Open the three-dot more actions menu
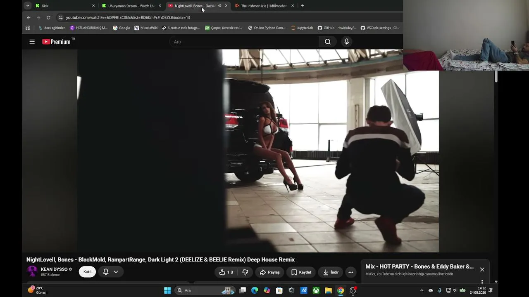 (x=351, y=272)
